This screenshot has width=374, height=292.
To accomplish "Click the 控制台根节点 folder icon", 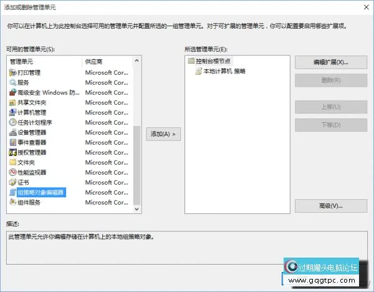I will point(191,61).
